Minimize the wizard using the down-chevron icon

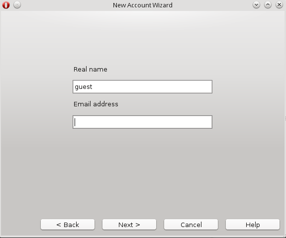pyautogui.click(x=256, y=5)
